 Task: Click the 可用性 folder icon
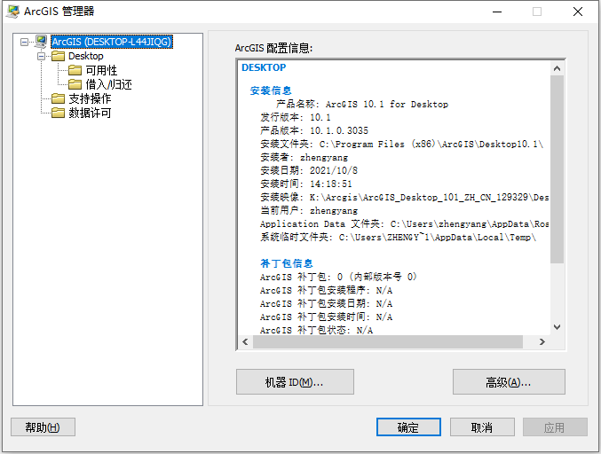pos(75,70)
